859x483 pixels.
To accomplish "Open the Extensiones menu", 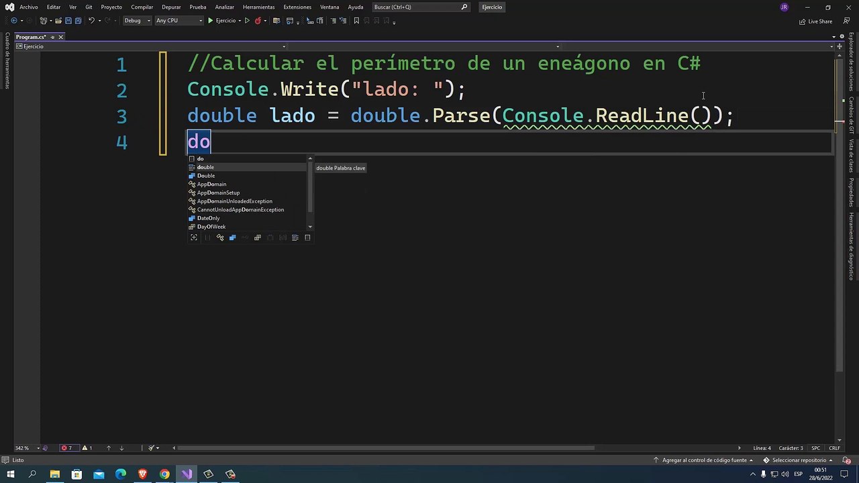I will [x=297, y=7].
